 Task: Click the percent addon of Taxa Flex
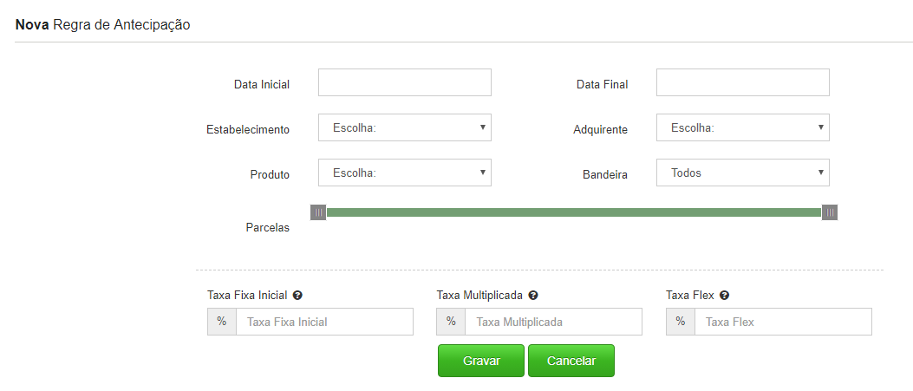[x=681, y=322]
